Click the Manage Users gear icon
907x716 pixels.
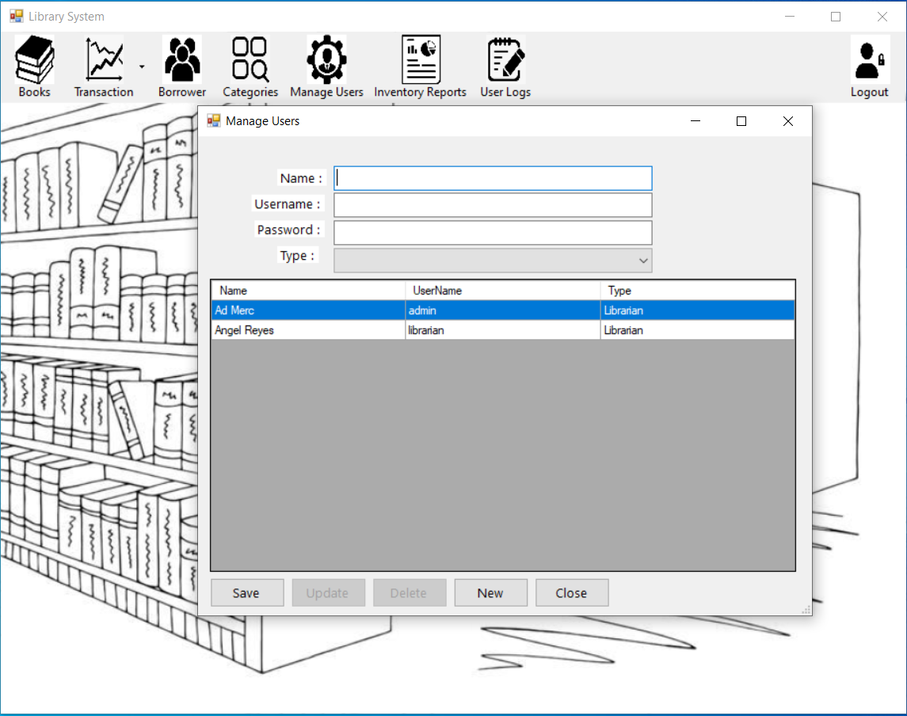coord(326,61)
